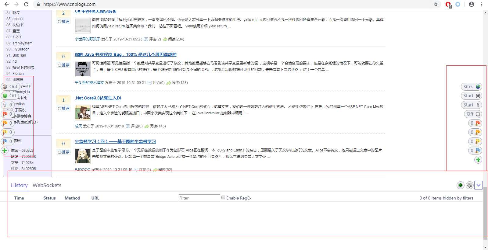Sort history by Method column
Screen dimensions: 488x250
click(x=72, y=198)
